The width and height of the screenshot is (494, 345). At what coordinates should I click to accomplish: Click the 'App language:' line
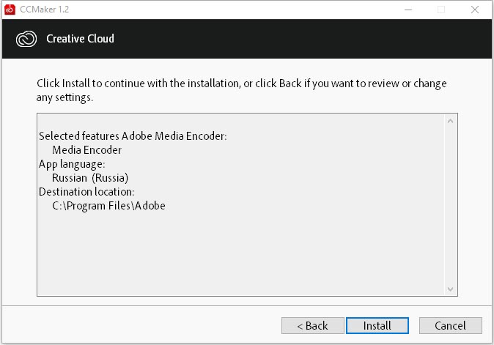click(72, 164)
